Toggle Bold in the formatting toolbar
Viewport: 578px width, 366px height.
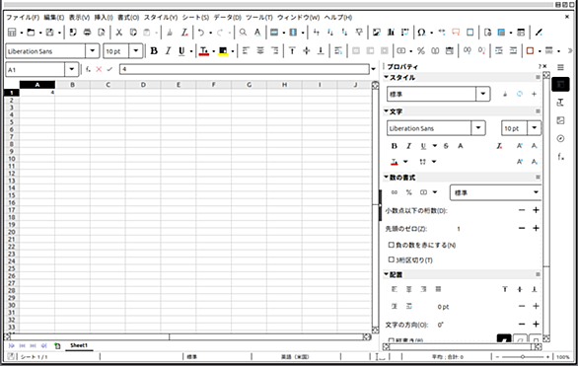(154, 51)
